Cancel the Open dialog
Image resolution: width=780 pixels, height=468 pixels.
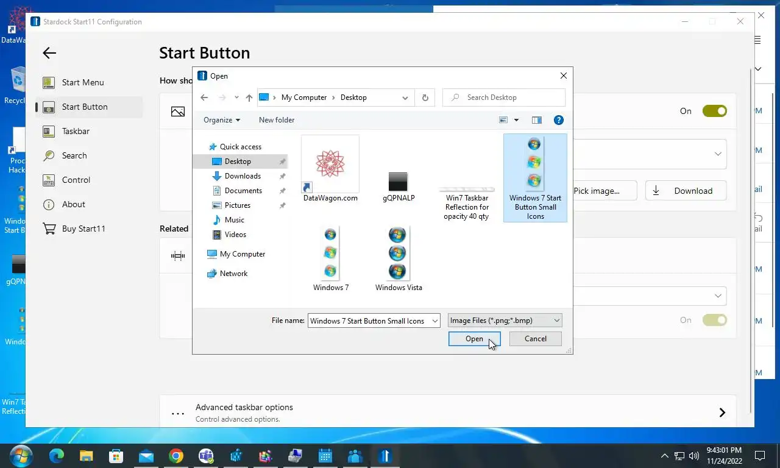pos(536,339)
